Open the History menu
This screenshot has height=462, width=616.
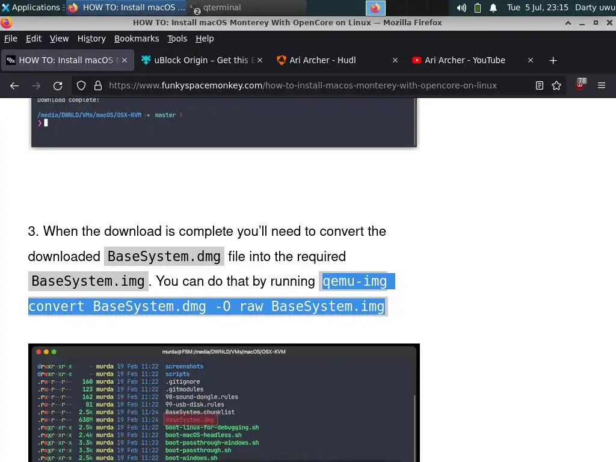coord(91,38)
